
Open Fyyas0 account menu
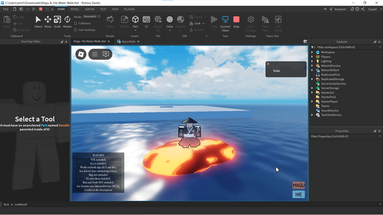point(375,9)
